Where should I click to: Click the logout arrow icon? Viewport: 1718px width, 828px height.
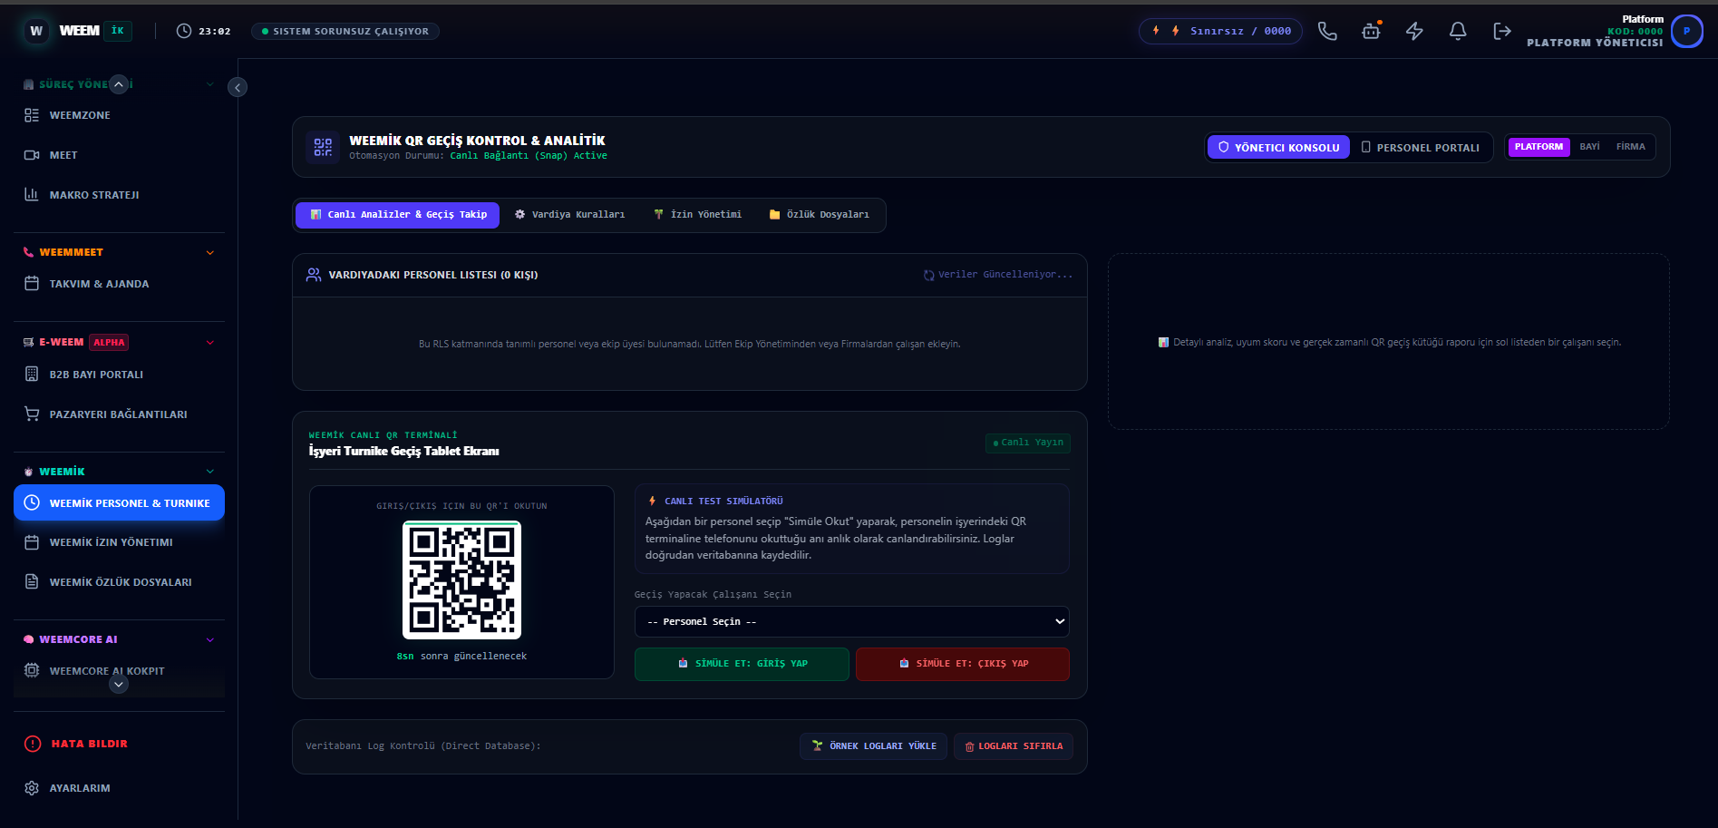1502,31
